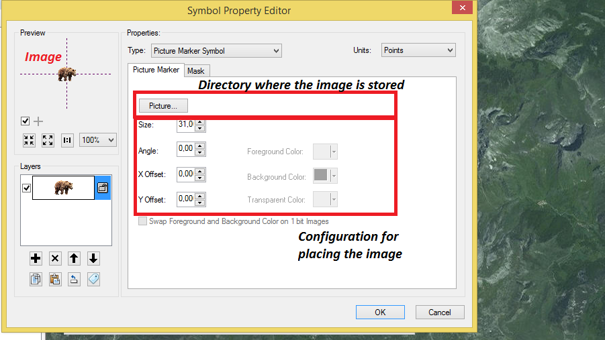Click the Size input field
Screen dimensions: 605x340
(x=185, y=125)
